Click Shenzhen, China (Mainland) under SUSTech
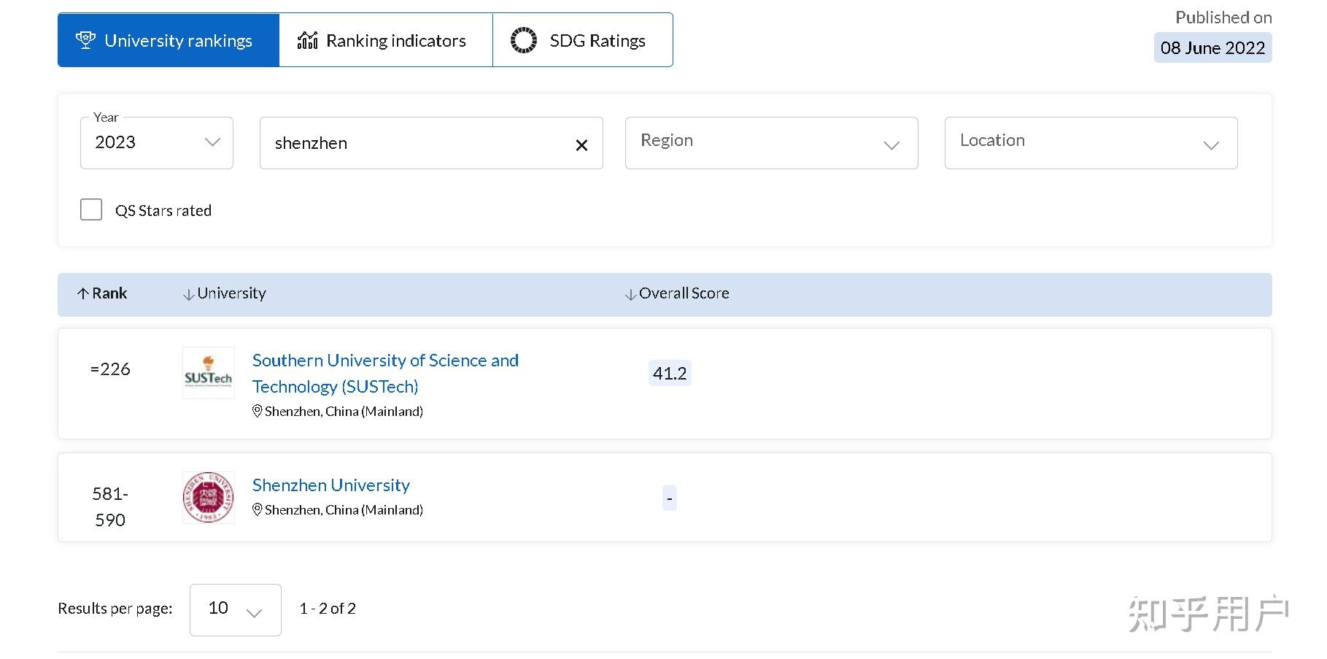 click(x=344, y=412)
